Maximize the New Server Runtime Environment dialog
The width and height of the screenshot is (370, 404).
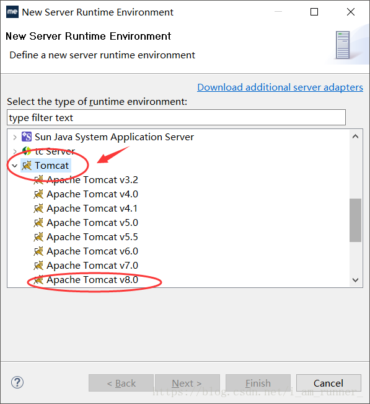[x=314, y=12]
